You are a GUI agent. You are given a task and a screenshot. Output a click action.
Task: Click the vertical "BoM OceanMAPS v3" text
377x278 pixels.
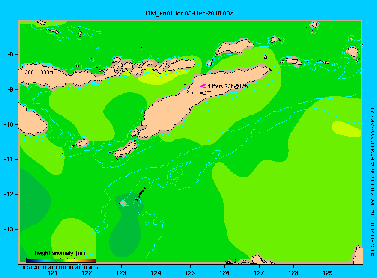(372, 134)
